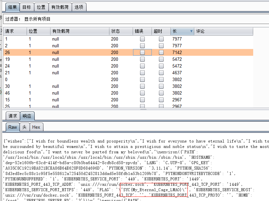Switch to the 有效载荷 tab
This screenshot has width=269, height=201.
(x=60, y=7)
